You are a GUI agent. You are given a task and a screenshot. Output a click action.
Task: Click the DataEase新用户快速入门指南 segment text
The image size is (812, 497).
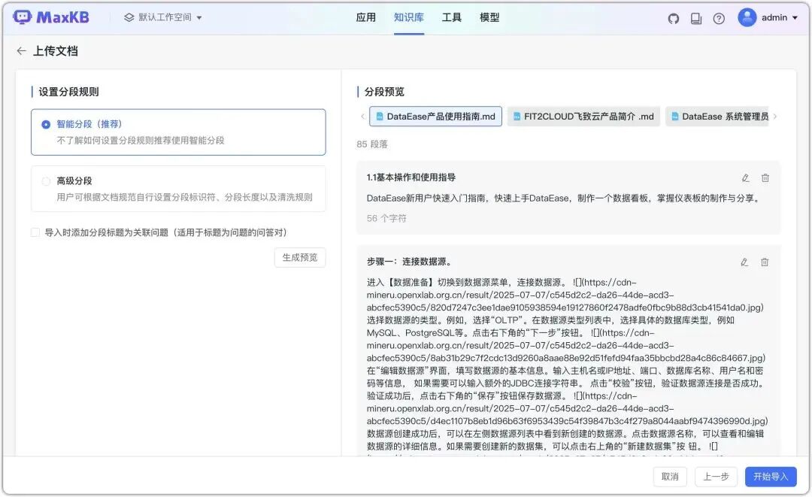pyautogui.click(x=565, y=198)
